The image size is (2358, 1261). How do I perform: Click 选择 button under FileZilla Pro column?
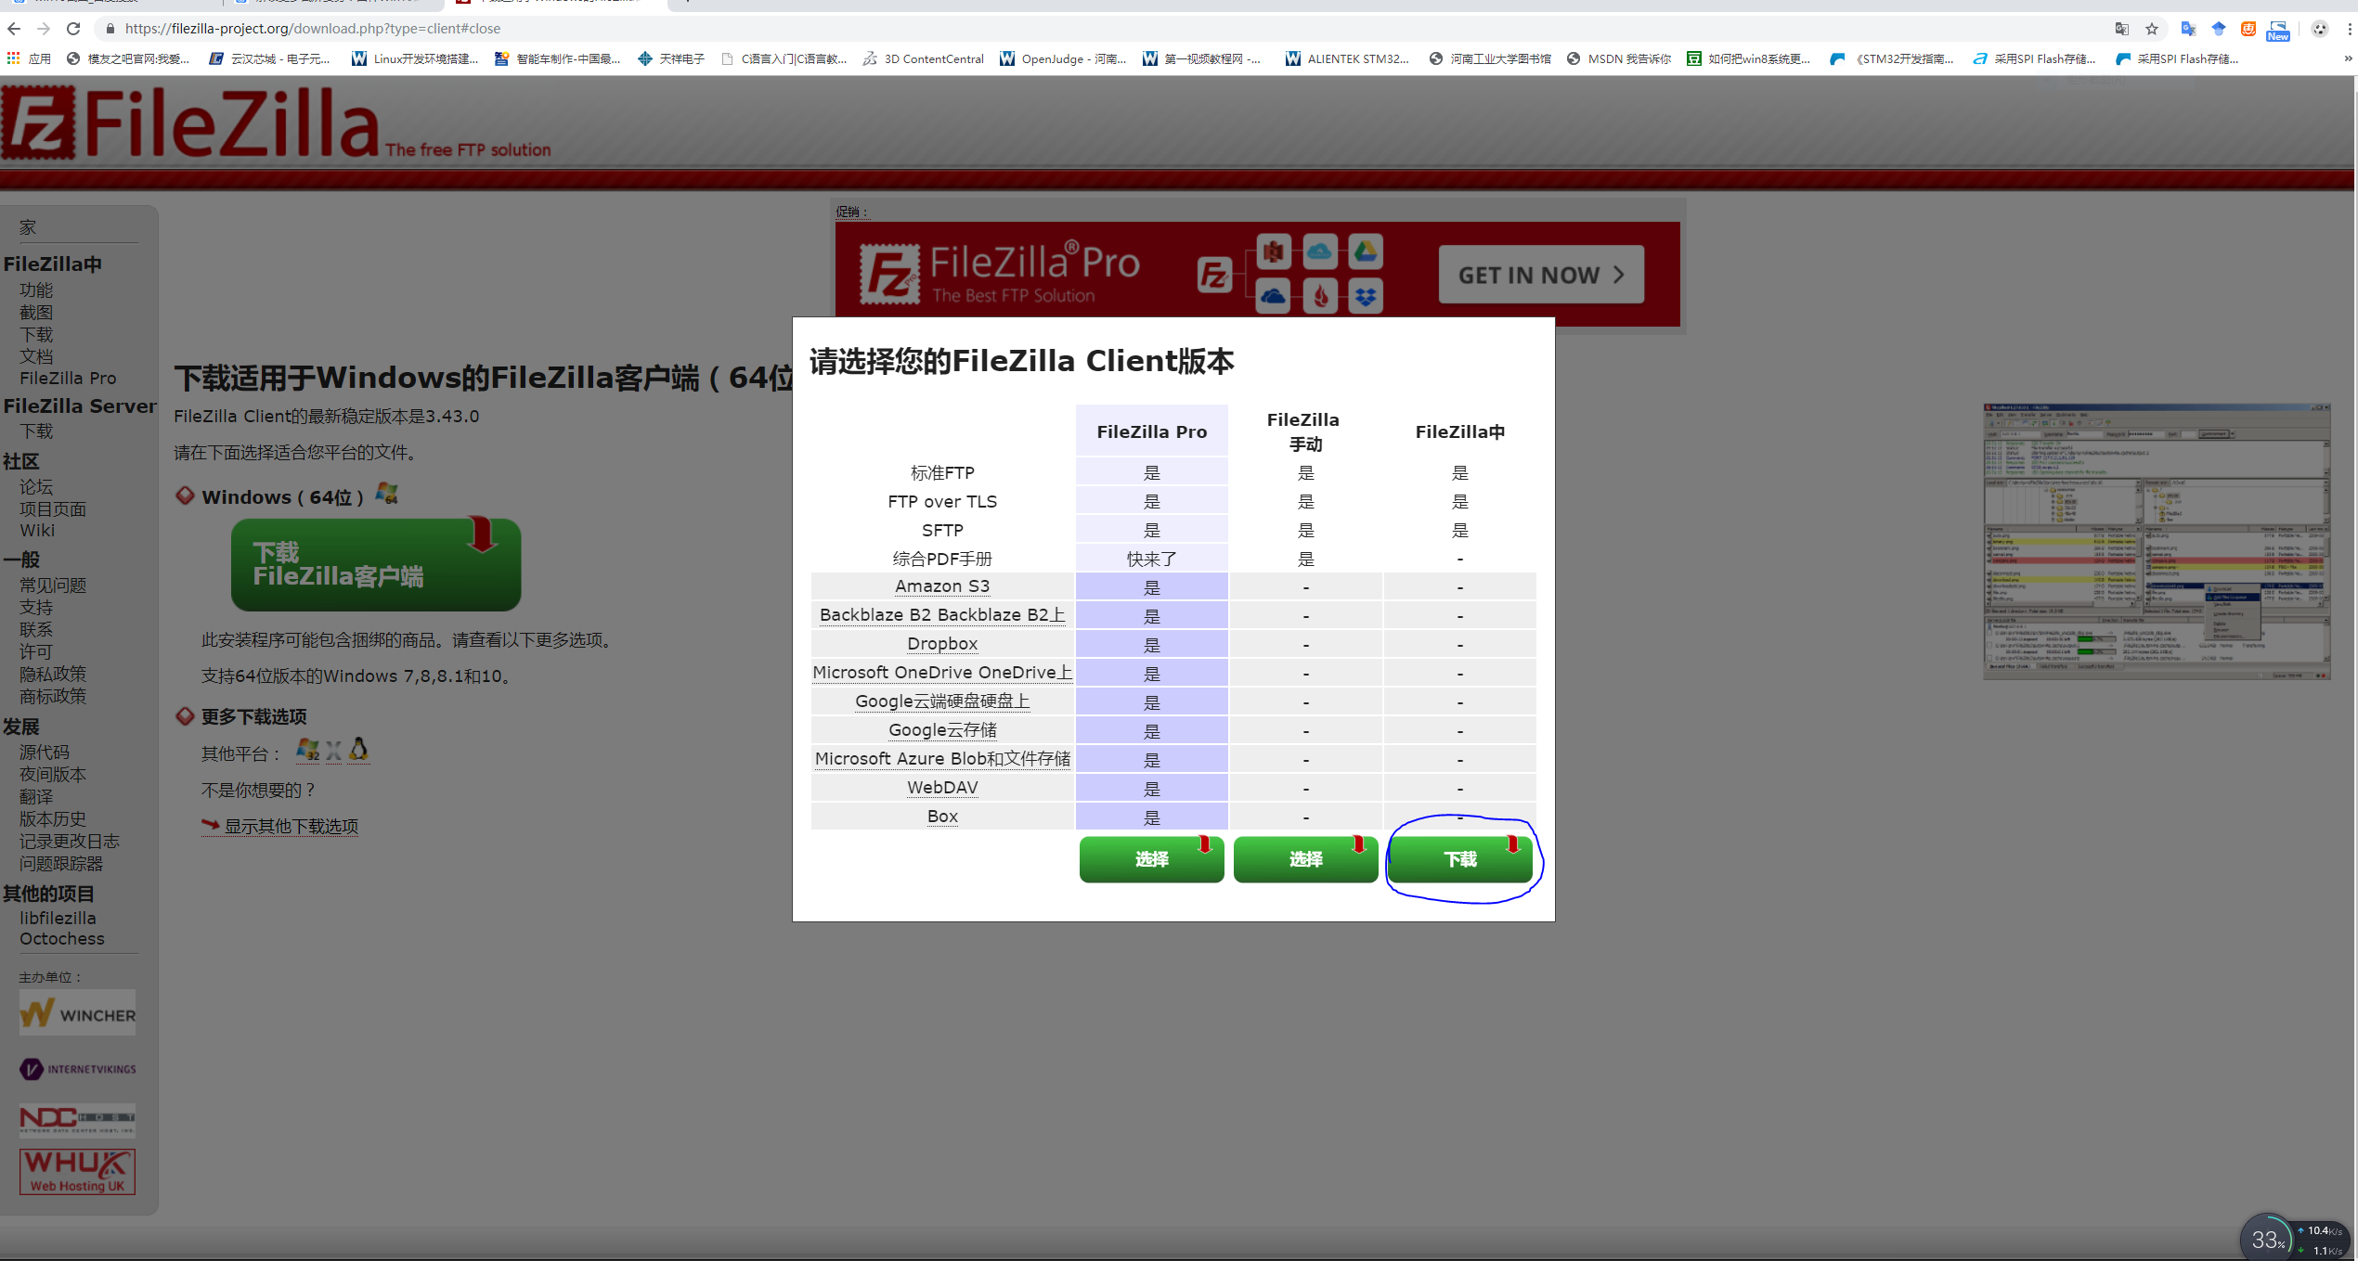click(x=1151, y=859)
